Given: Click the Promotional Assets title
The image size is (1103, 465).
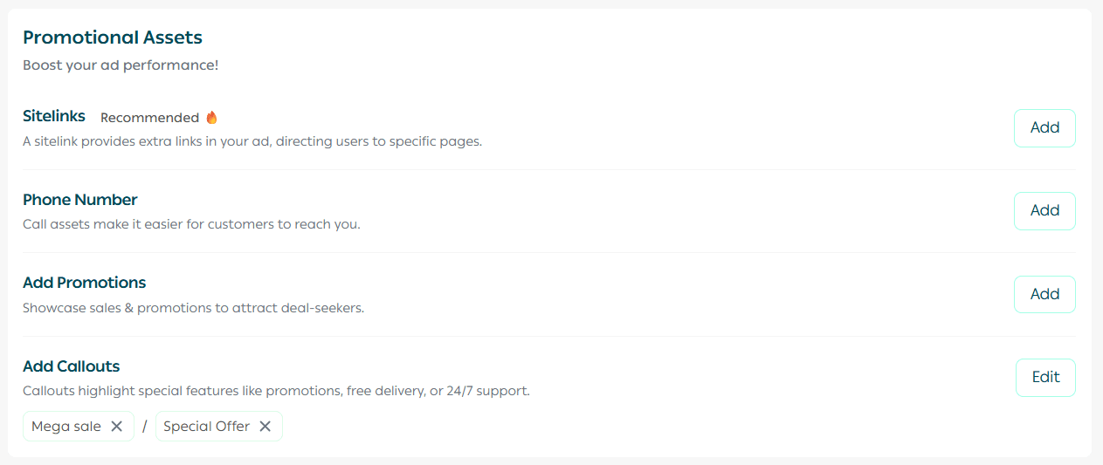Looking at the screenshot, I should [113, 38].
